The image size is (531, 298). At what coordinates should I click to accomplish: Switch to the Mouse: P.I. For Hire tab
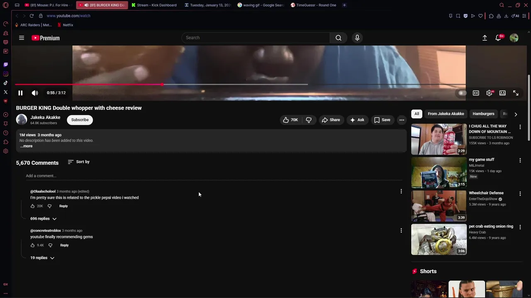(47, 5)
